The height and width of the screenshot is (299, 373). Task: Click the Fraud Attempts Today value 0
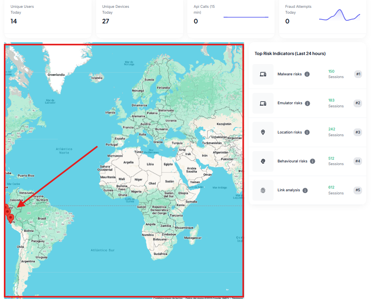click(288, 21)
